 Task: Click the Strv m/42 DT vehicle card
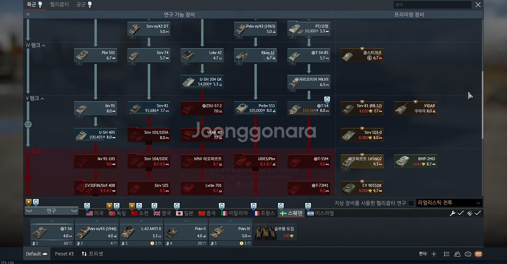[x=149, y=29]
